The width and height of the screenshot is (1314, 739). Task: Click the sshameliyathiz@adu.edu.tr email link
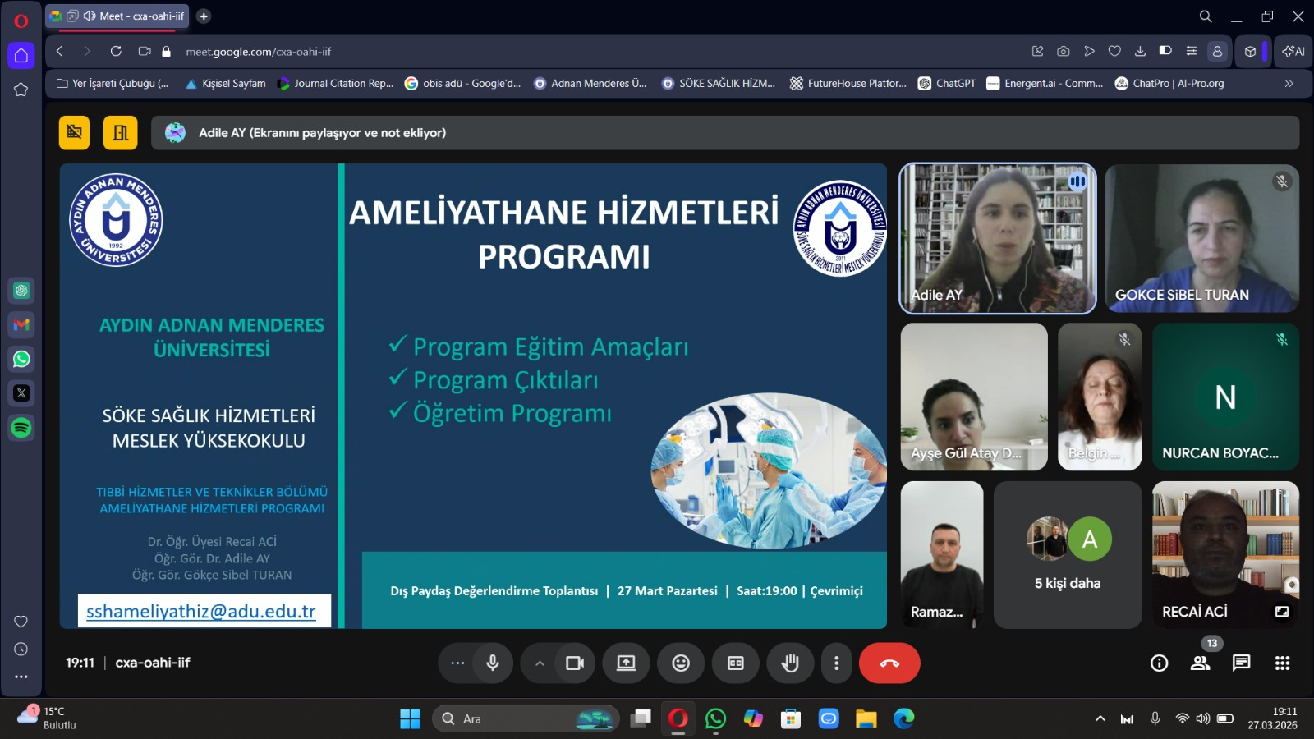click(201, 612)
